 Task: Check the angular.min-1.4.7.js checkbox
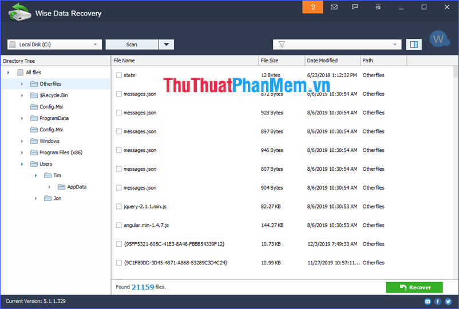click(x=119, y=225)
